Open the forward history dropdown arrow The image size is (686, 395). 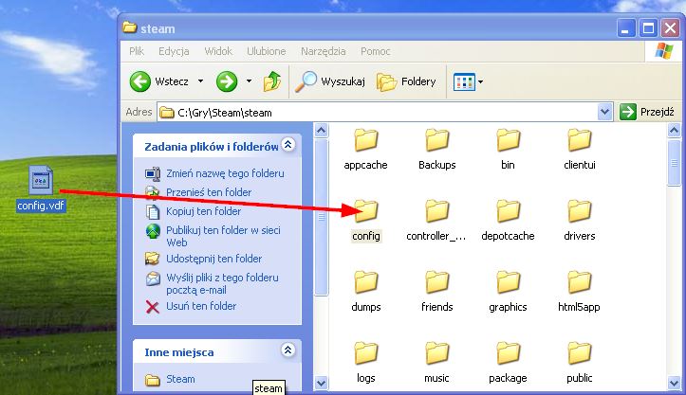(249, 81)
